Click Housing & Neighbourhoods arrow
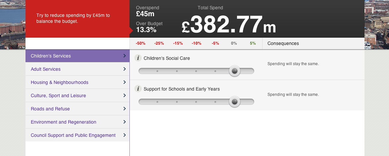The image size is (389, 156). click(x=124, y=82)
